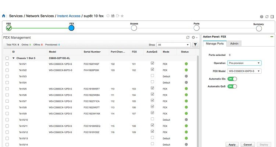276x147 pixels.
Task: Open the Operation Pre-provision dropdown
Action: pos(244,63)
